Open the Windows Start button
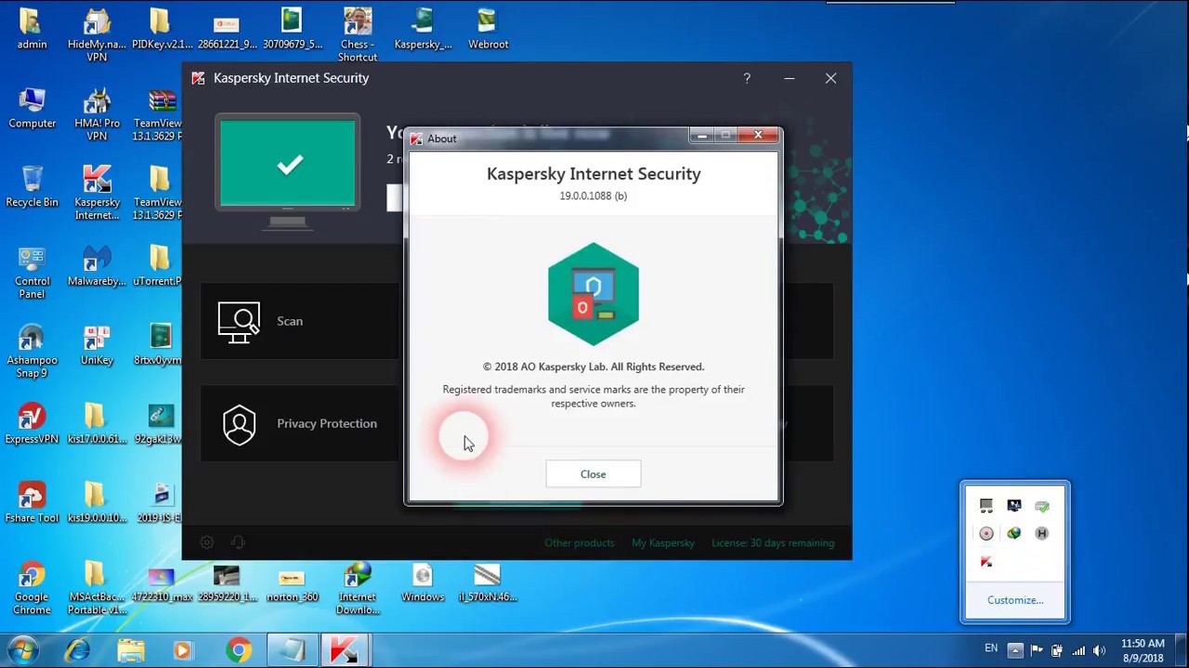Viewport: 1189px width, 668px height. [x=23, y=650]
